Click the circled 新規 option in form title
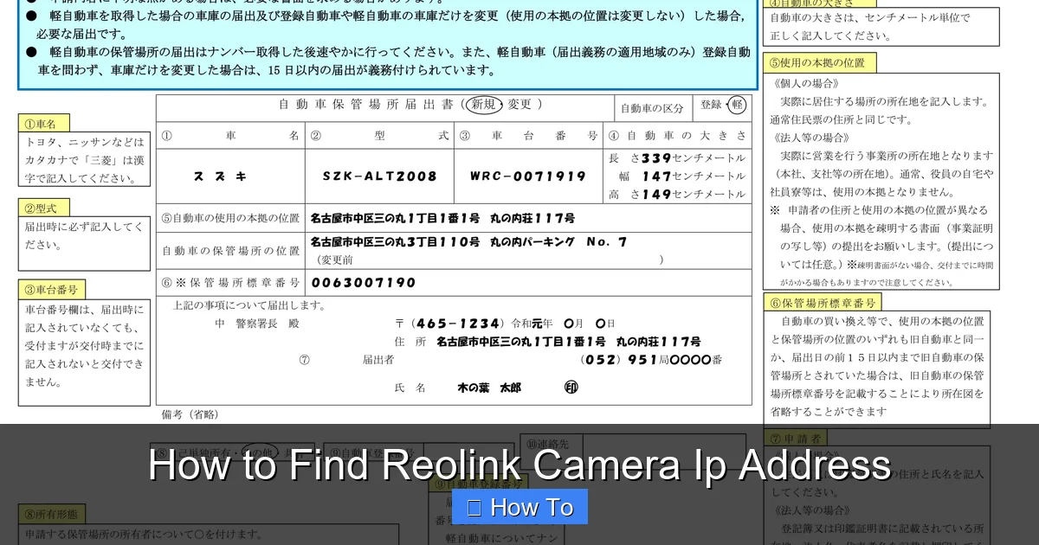This screenshot has height=545, width=1039. [484, 105]
